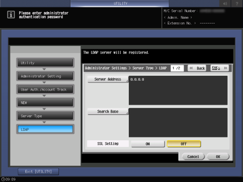This screenshot has width=243, height=182.
Task: Click the Extension No. label
Action: tap(180, 23)
